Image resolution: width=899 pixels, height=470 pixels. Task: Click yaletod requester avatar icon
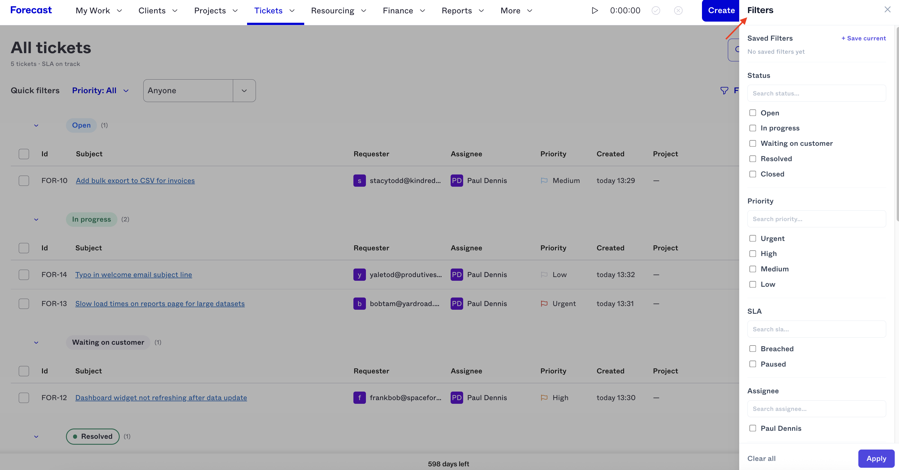coord(359,274)
